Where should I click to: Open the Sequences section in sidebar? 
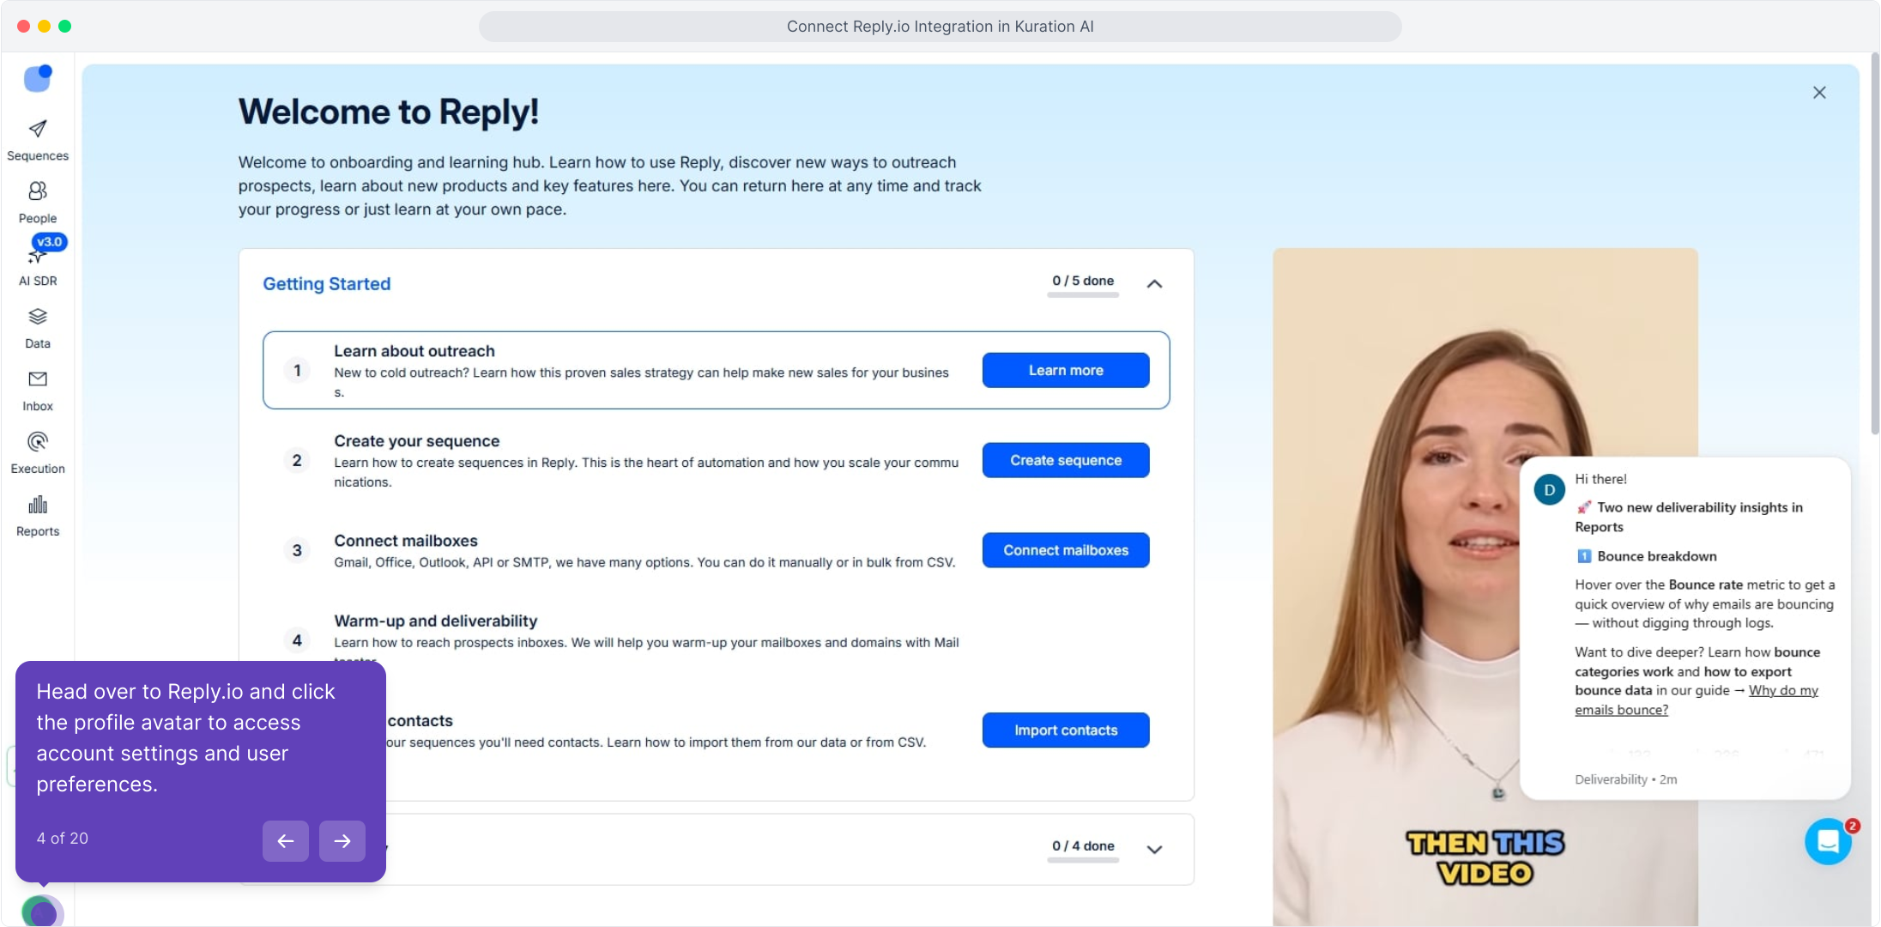pos(38,140)
